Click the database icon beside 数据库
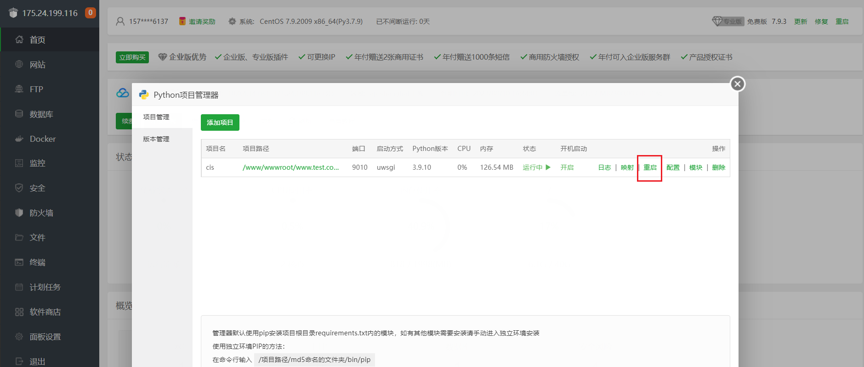The image size is (864, 367). [x=19, y=114]
